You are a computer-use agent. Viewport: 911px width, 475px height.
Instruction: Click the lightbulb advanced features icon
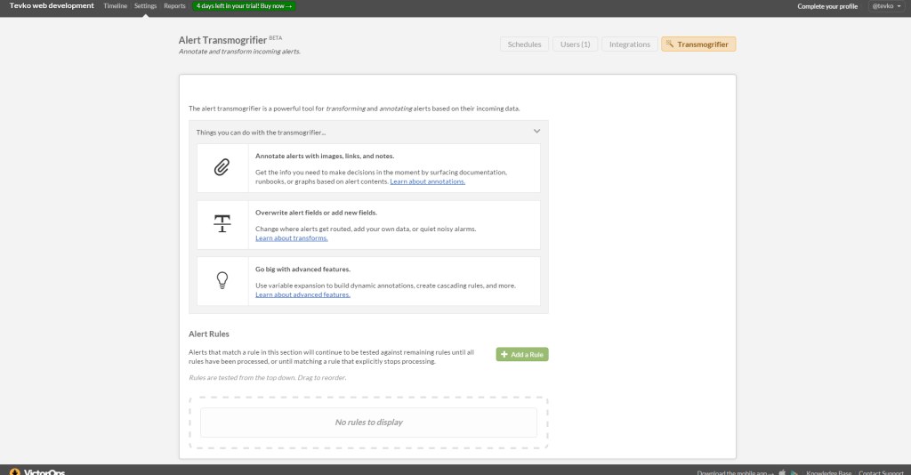(x=222, y=280)
